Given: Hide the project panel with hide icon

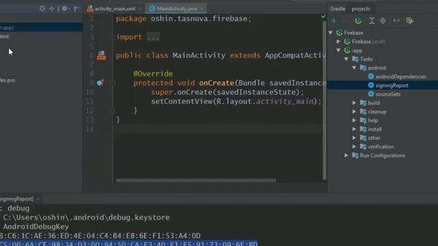Looking at the screenshot, I should pyautogui.click(x=76, y=8).
